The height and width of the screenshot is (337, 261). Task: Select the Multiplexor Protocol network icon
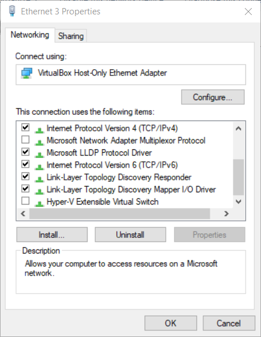(x=39, y=142)
